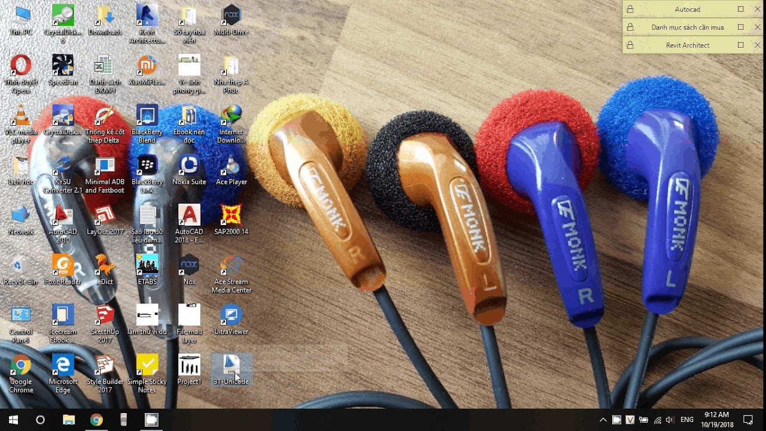The height and width of the screenshot is (431, 766).
Task: Switch to Chrome on the taskbar
Action: pyautogui.click(x=96, y=420)
